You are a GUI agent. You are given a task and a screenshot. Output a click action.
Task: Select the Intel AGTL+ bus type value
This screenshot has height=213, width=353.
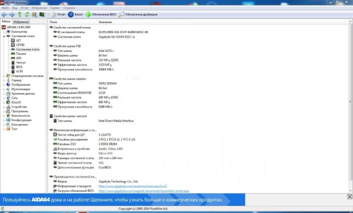[106, 51]
